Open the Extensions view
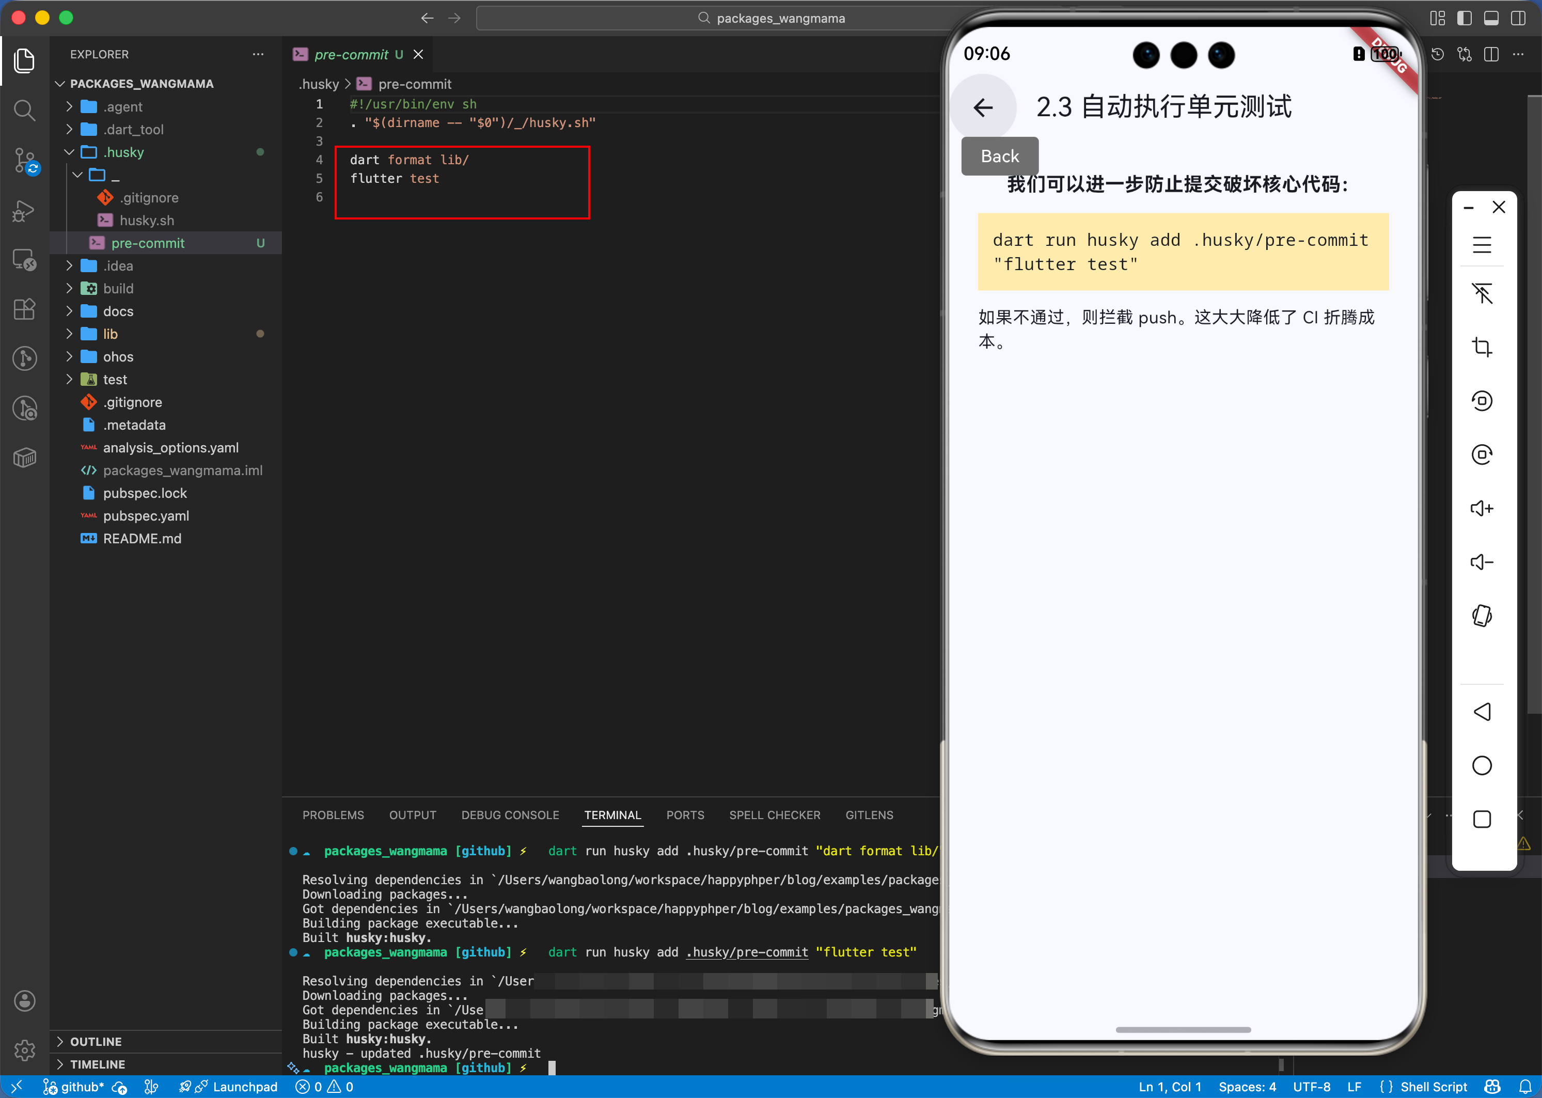This screenshot has height=1098, width=1542. (x=24, y=309)
